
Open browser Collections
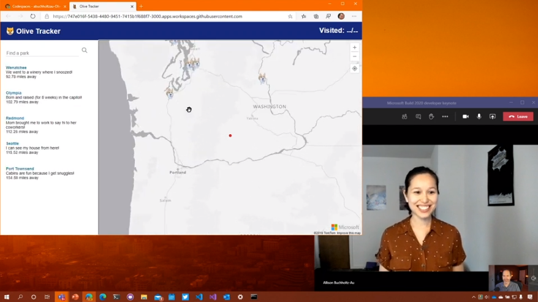(316, 17)
